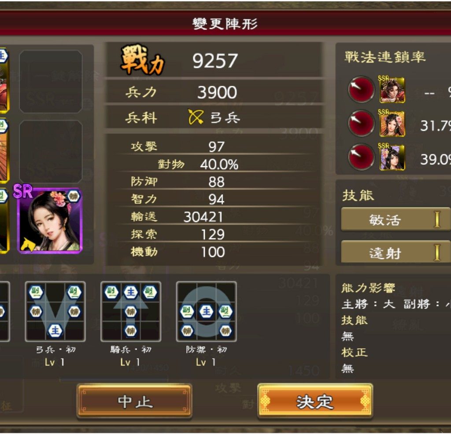Click the 決定 confirm button

click(315, 401)
